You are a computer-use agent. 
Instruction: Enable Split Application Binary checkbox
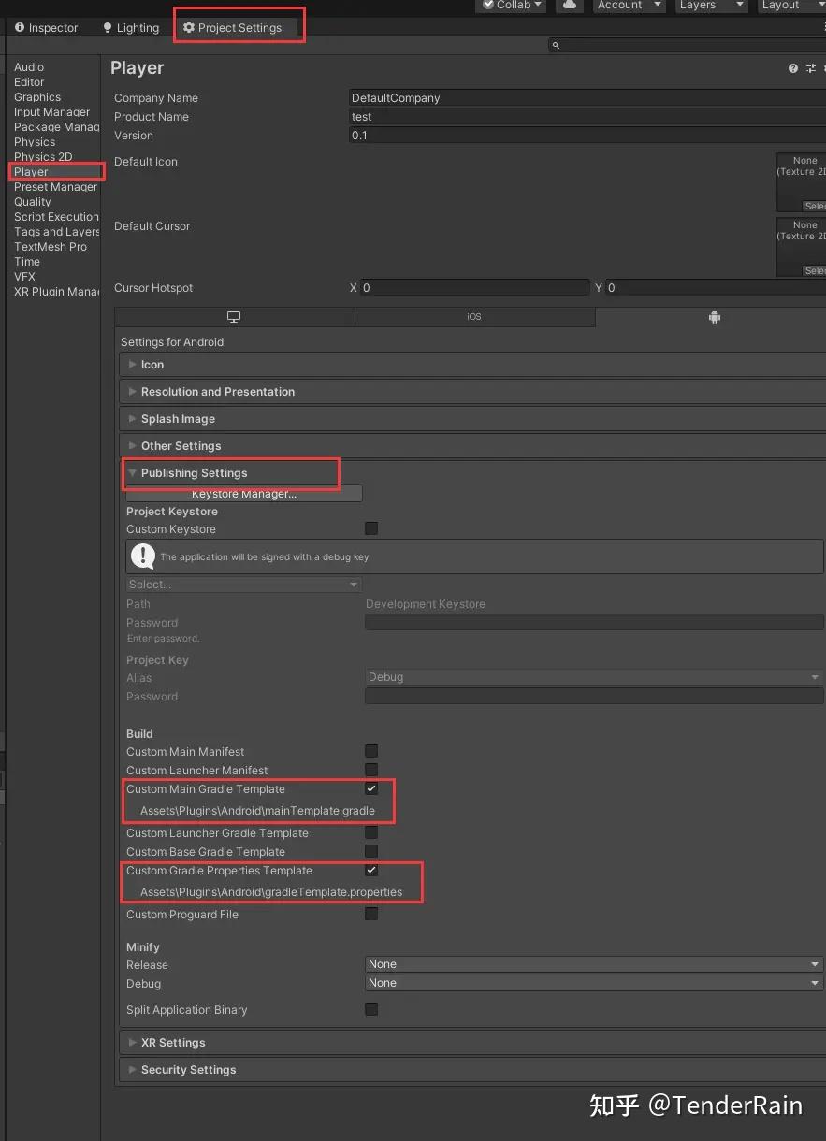point(371,1010)
